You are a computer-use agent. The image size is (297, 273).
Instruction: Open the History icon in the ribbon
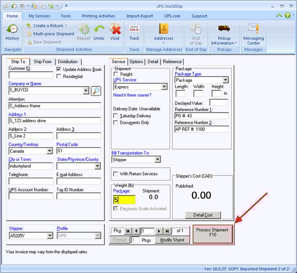12,30
